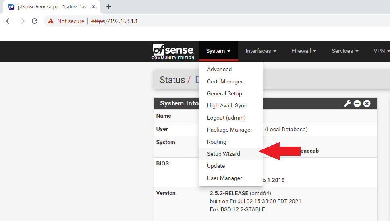The image size is (390, 221).
Task: Open System Information widget wrench settings
Action: (x=347, y=103)
